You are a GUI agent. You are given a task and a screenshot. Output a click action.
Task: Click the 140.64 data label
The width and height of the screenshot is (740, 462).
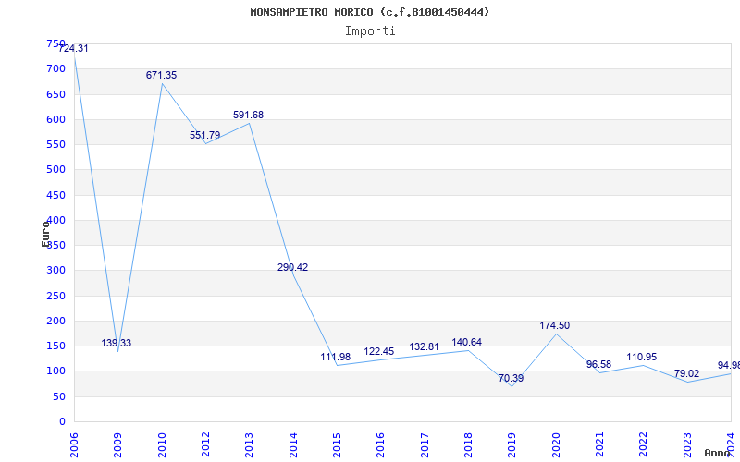coord(467,342)
